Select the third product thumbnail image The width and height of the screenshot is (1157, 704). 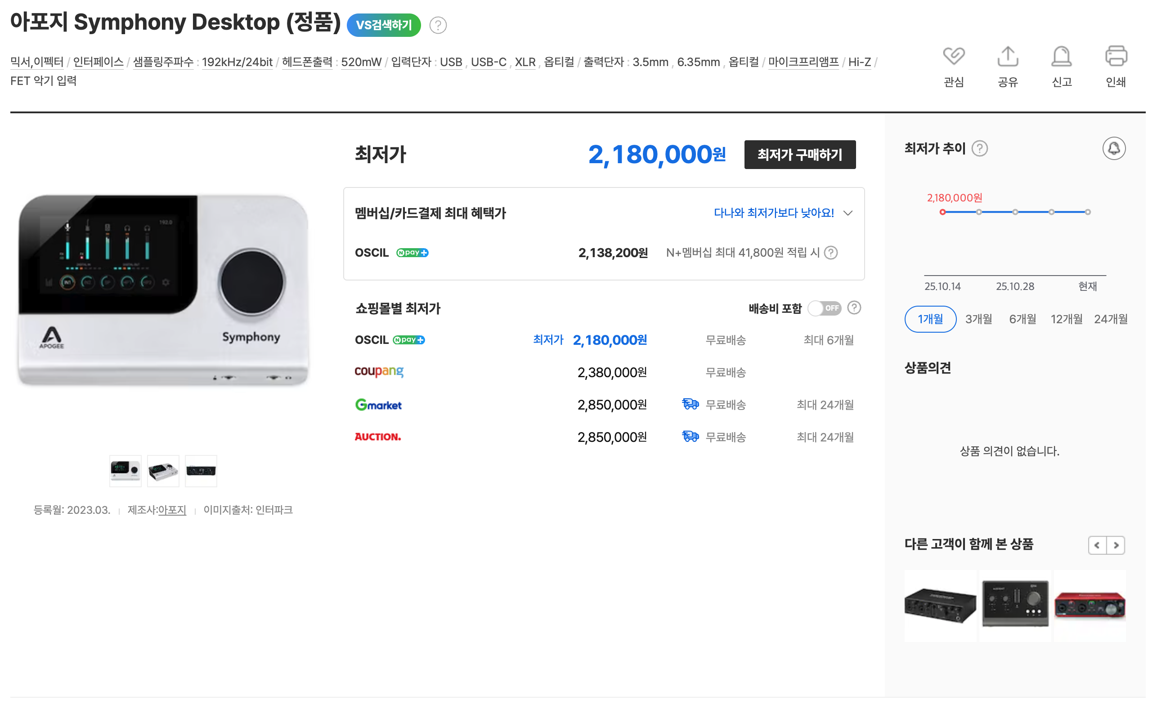tap(201, 471)
